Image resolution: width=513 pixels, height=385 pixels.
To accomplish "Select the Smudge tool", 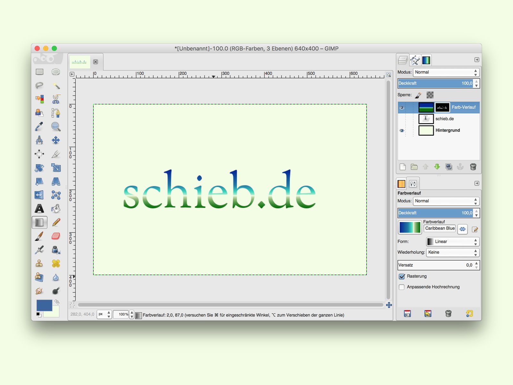I will [39, 291].
